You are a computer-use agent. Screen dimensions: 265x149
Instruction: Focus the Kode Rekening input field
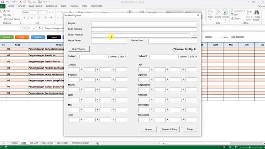click(144, 29)
